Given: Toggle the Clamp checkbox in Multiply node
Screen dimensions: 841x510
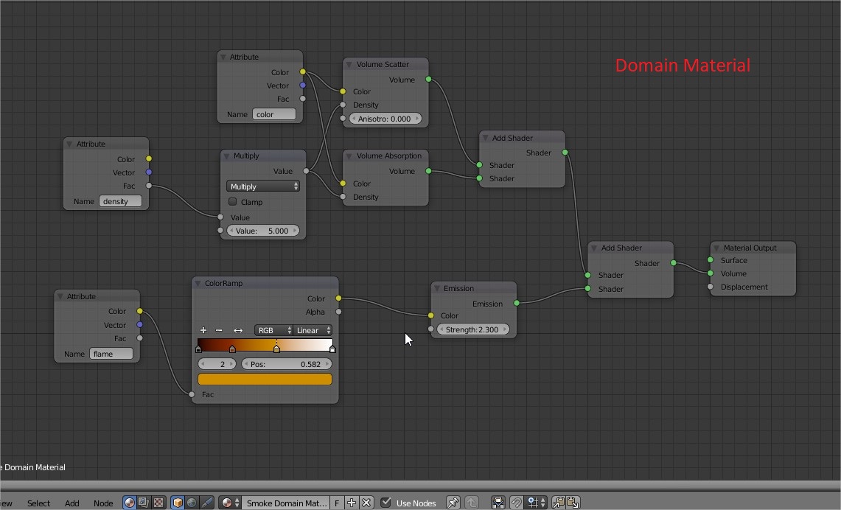Looking at the screenshot, I should click(233, 202).
